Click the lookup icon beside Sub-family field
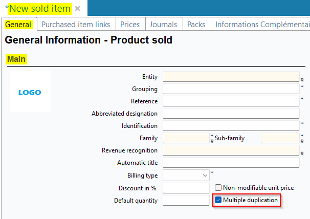 tap(302, 141)
